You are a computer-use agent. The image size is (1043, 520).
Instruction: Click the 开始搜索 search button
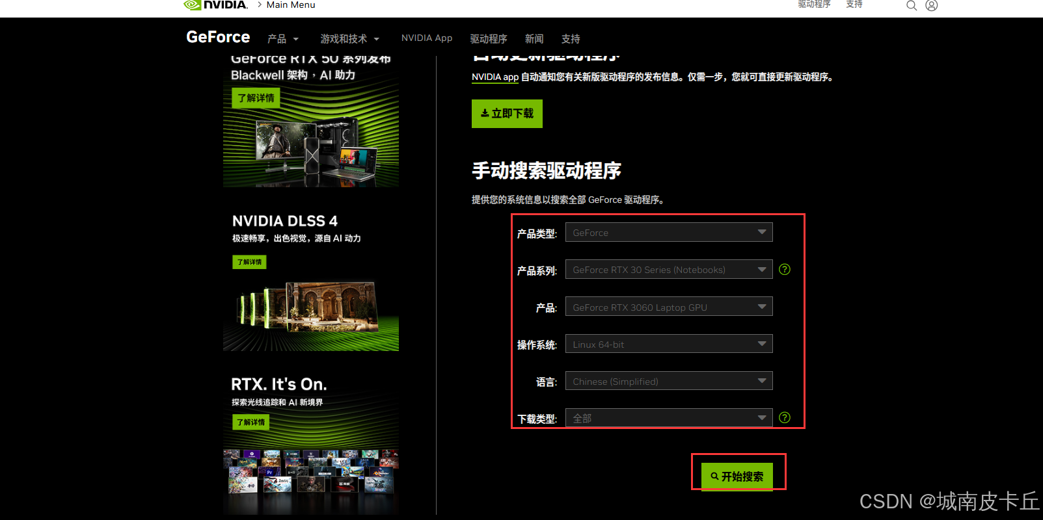point(737,476)
